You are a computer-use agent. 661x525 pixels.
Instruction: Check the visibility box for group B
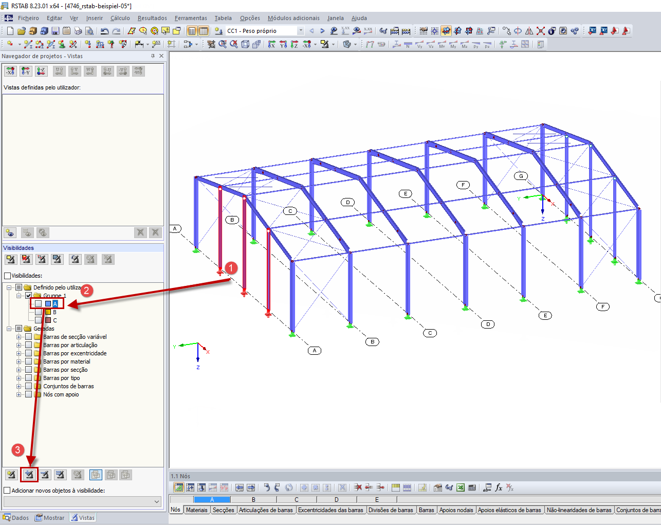38,312
